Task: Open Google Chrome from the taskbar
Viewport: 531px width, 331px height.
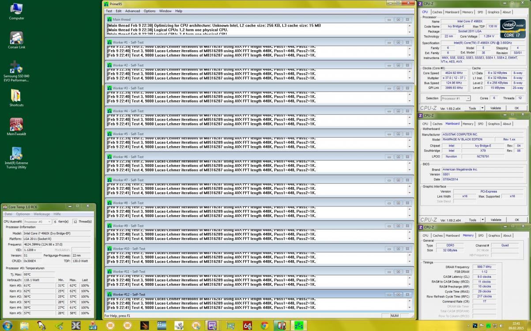Action: point(264,326)
